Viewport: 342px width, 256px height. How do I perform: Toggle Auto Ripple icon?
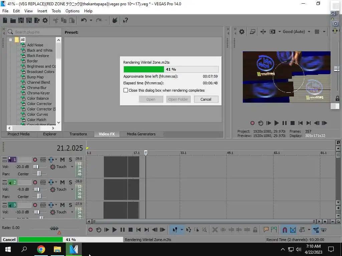click(x=302, y=230)
